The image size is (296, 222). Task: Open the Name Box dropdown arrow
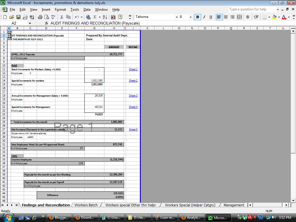pos(30,23)
